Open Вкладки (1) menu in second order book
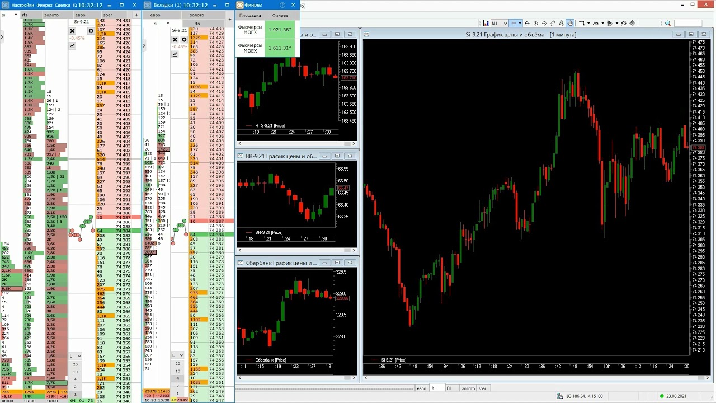Viewport: 716px width, 403px height. (167, 5)
